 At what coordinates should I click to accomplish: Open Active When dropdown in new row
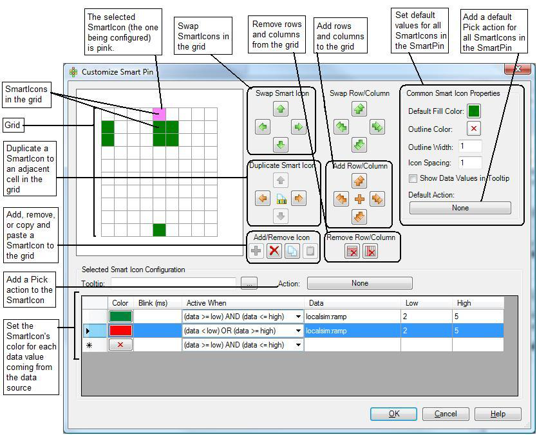[298, 345]
